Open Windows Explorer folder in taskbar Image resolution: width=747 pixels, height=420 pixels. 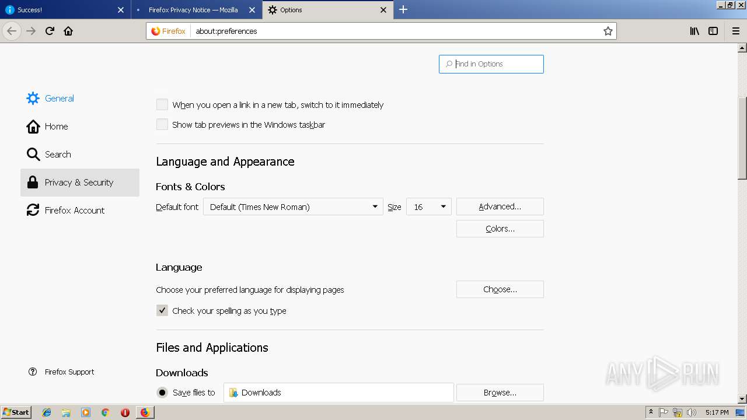66,412
